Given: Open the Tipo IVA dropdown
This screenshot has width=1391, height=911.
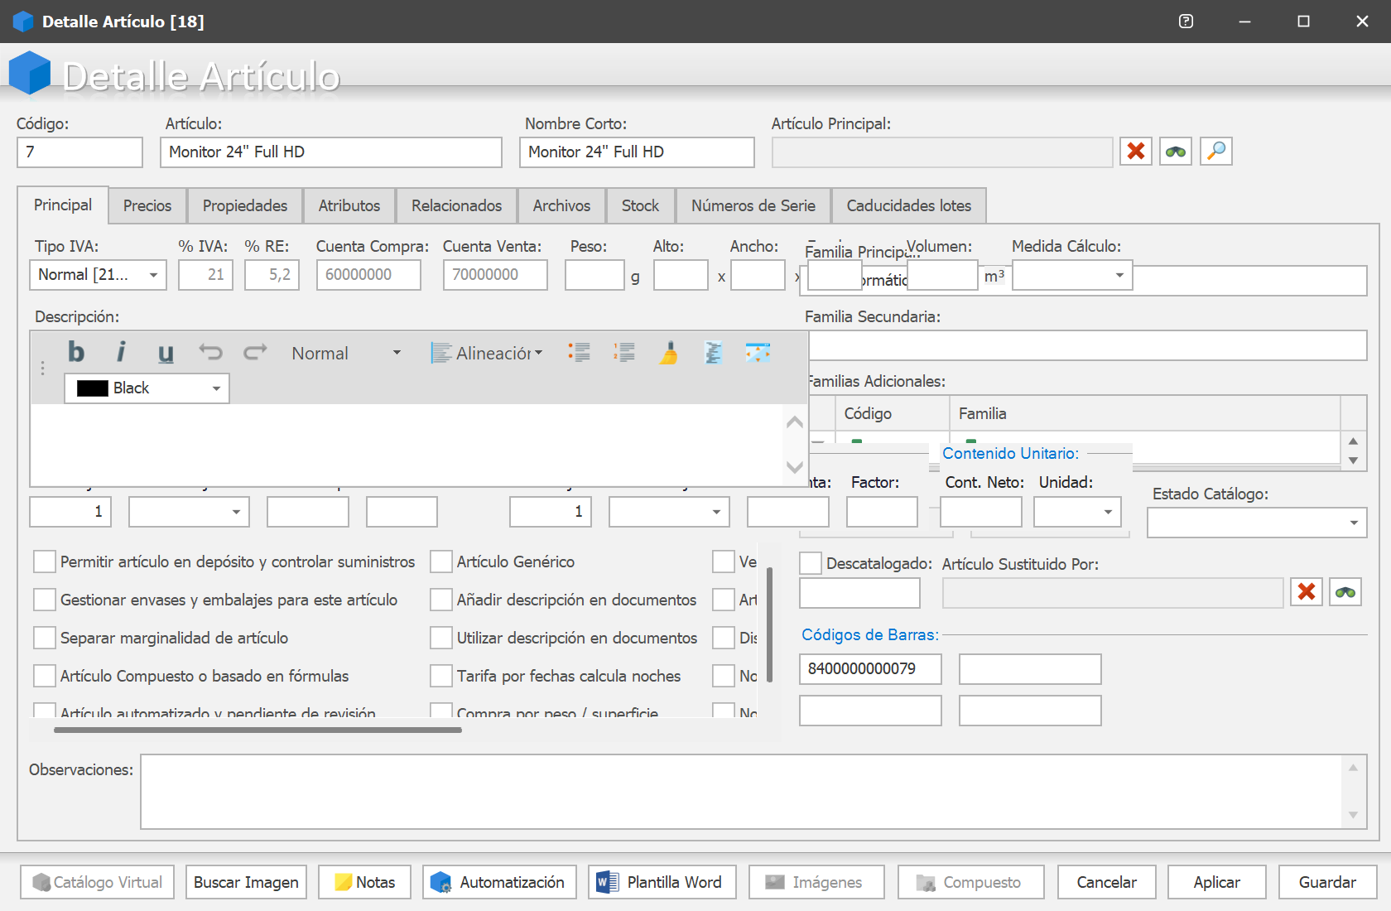Looking at the screenshot, I should pos(153,275).
